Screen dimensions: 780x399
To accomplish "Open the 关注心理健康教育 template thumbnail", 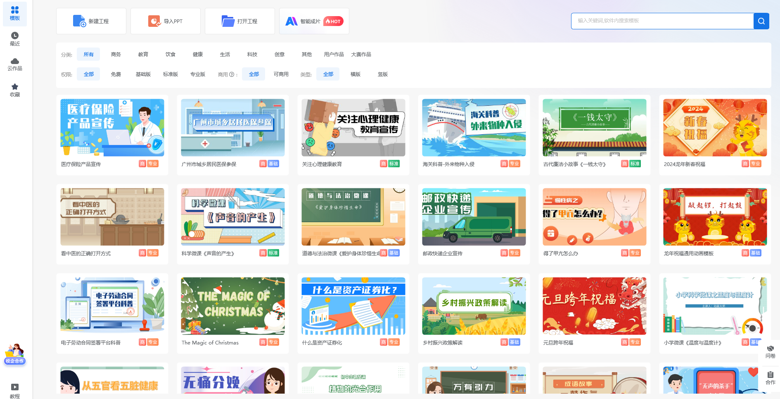I will (353, 128).
